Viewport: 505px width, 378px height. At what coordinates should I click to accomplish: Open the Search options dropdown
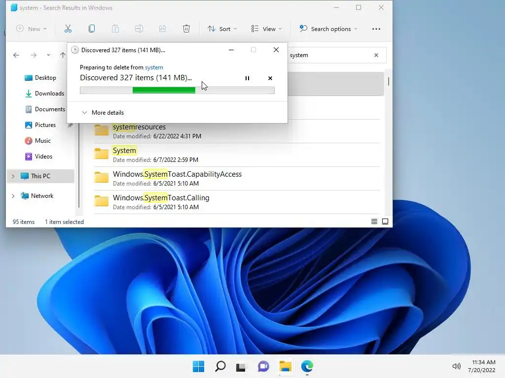pyautogui.click(x=328, y=29)
